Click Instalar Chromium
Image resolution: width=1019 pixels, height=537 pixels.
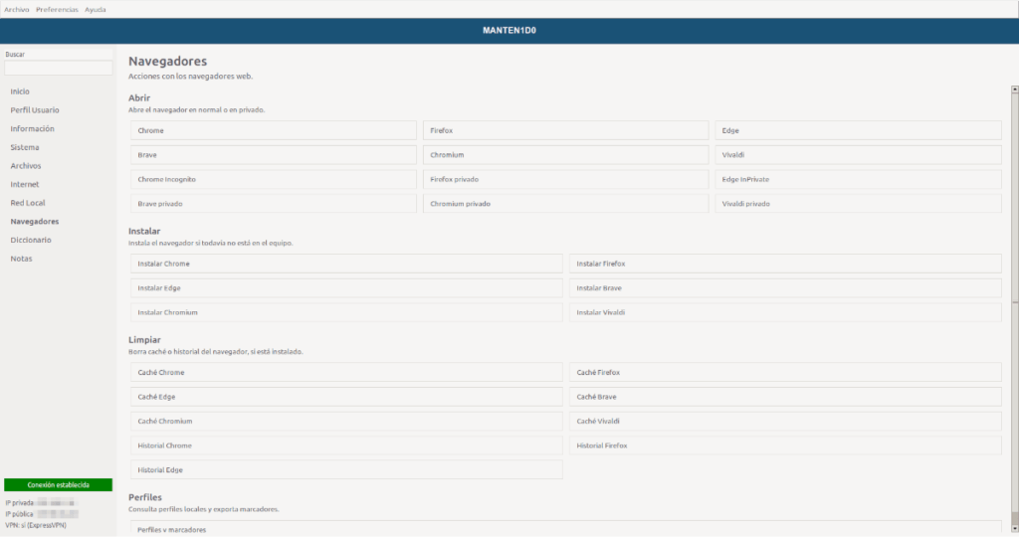click(346, 312)
